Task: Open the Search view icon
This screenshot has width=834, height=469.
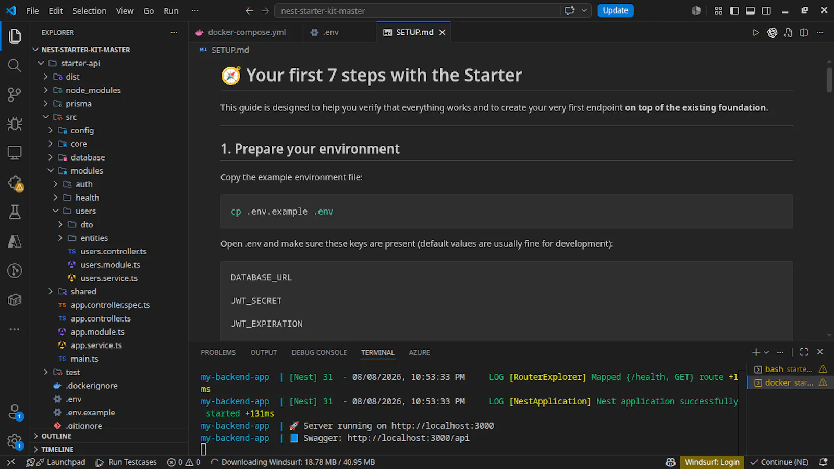Action: [15, 65]
